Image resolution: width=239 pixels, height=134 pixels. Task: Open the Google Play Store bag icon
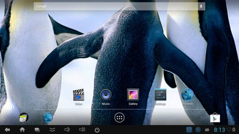point(215,118)
